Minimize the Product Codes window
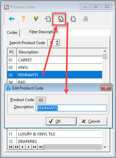The width and height of the screenshot is (116, 158). pos(85,7)
